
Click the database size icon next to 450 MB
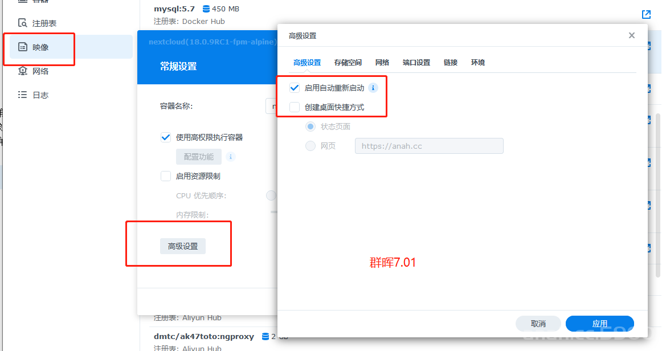pos(206,9)
